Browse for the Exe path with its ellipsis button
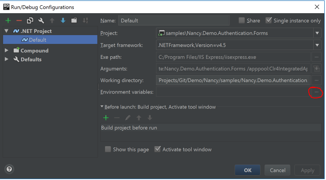Viewport: 326px width, 180px height. (x=316, y=57)
